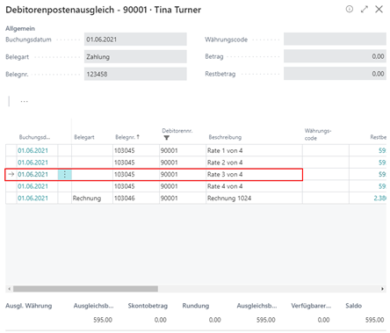The height and width of the screenshot is (333, 390).
Task: Click the Währungscode column header
Action: [318, 134]
